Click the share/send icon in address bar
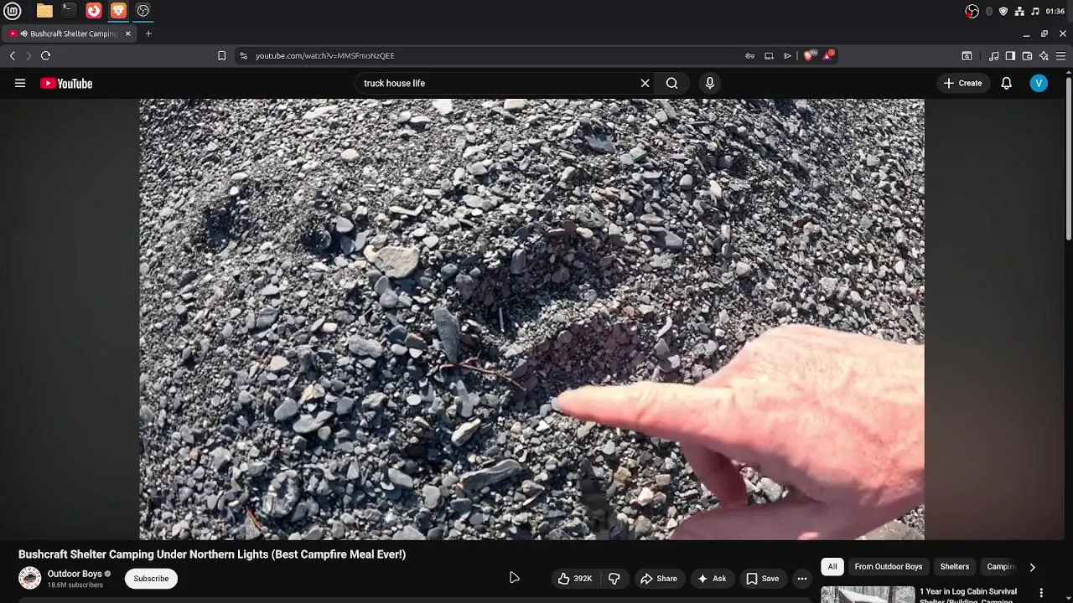The height and width of the screenshot is (603, 1073). [x=787, y=56]
